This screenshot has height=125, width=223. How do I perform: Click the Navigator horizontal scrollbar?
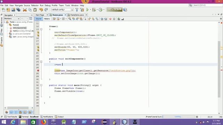(18, 108)
